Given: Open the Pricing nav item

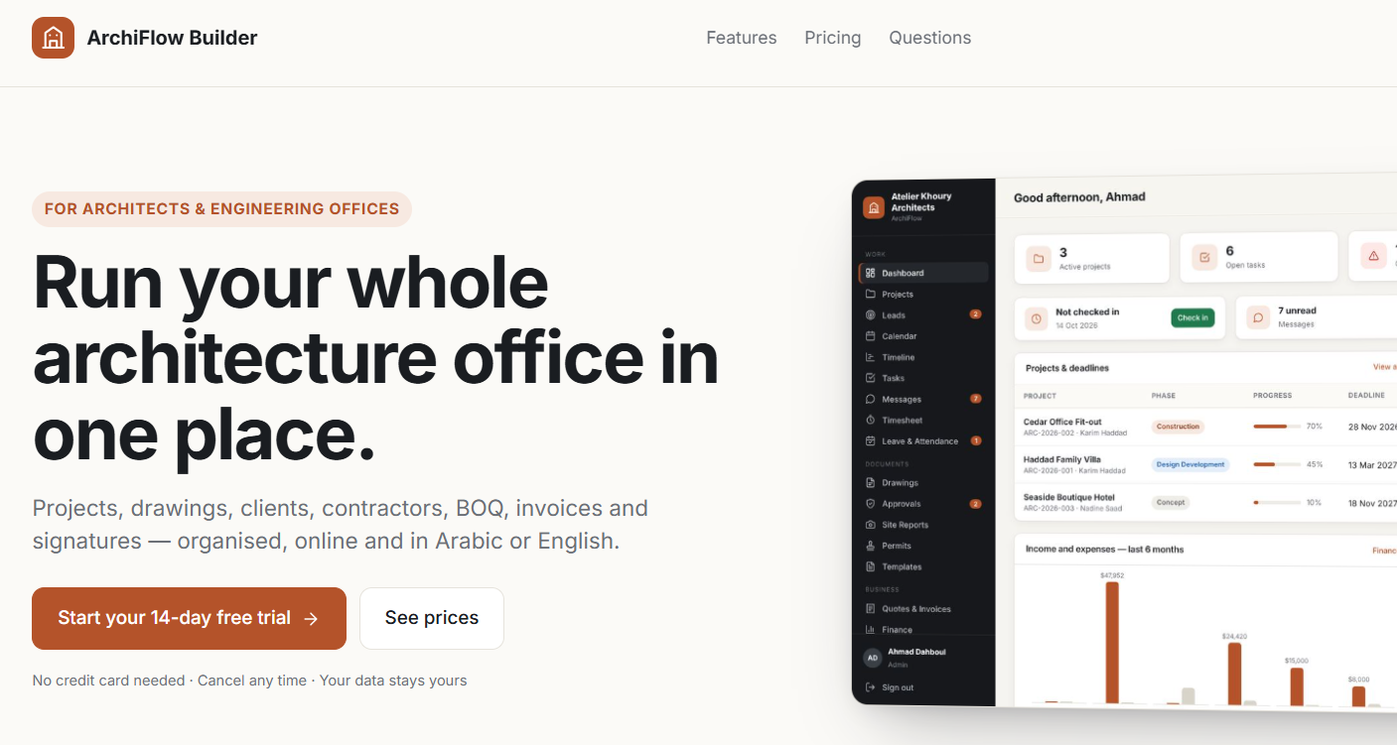Looking at the screenshot, I should (833, 38).
